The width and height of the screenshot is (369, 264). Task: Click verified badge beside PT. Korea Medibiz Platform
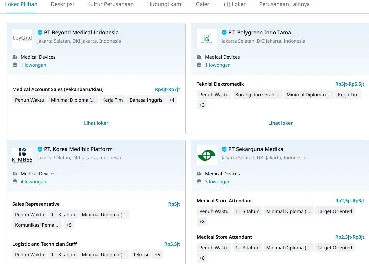(40, 149)
